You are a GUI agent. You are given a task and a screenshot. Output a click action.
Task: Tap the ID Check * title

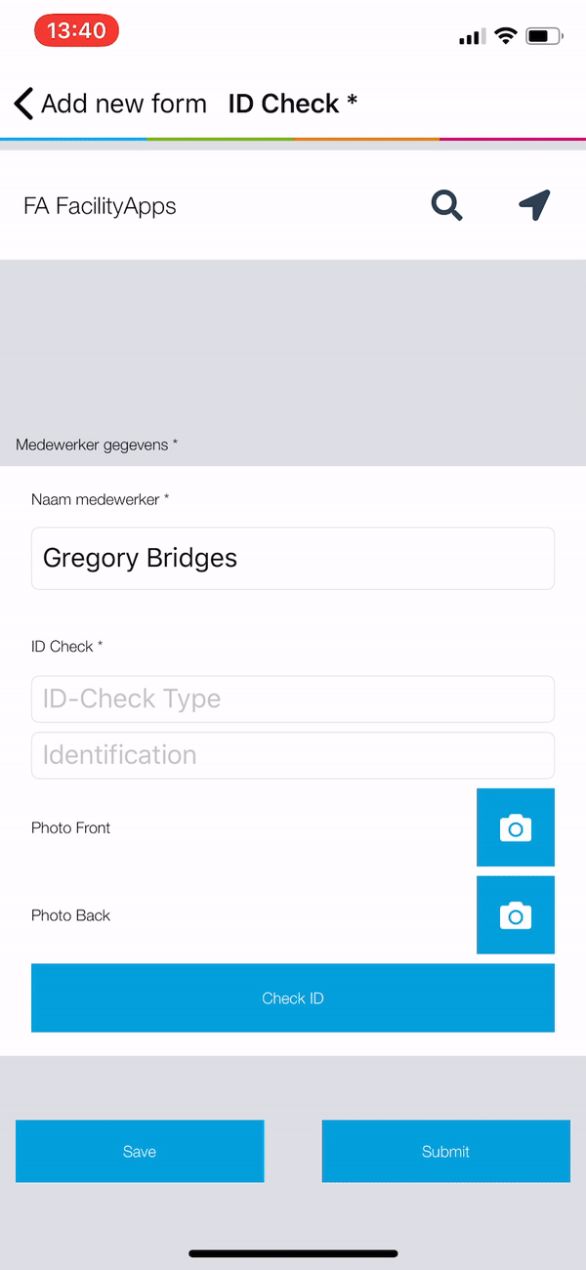point(293,104)
